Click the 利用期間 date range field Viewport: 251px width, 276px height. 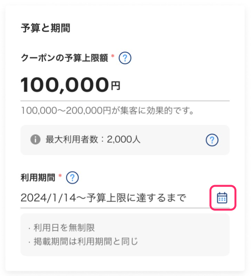[103, 198]
